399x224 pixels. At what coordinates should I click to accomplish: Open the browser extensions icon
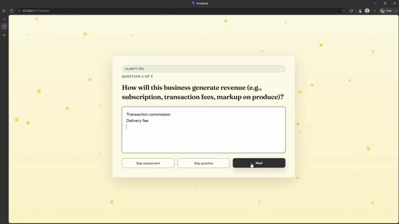pyautogui.click(x=351, y=11)
